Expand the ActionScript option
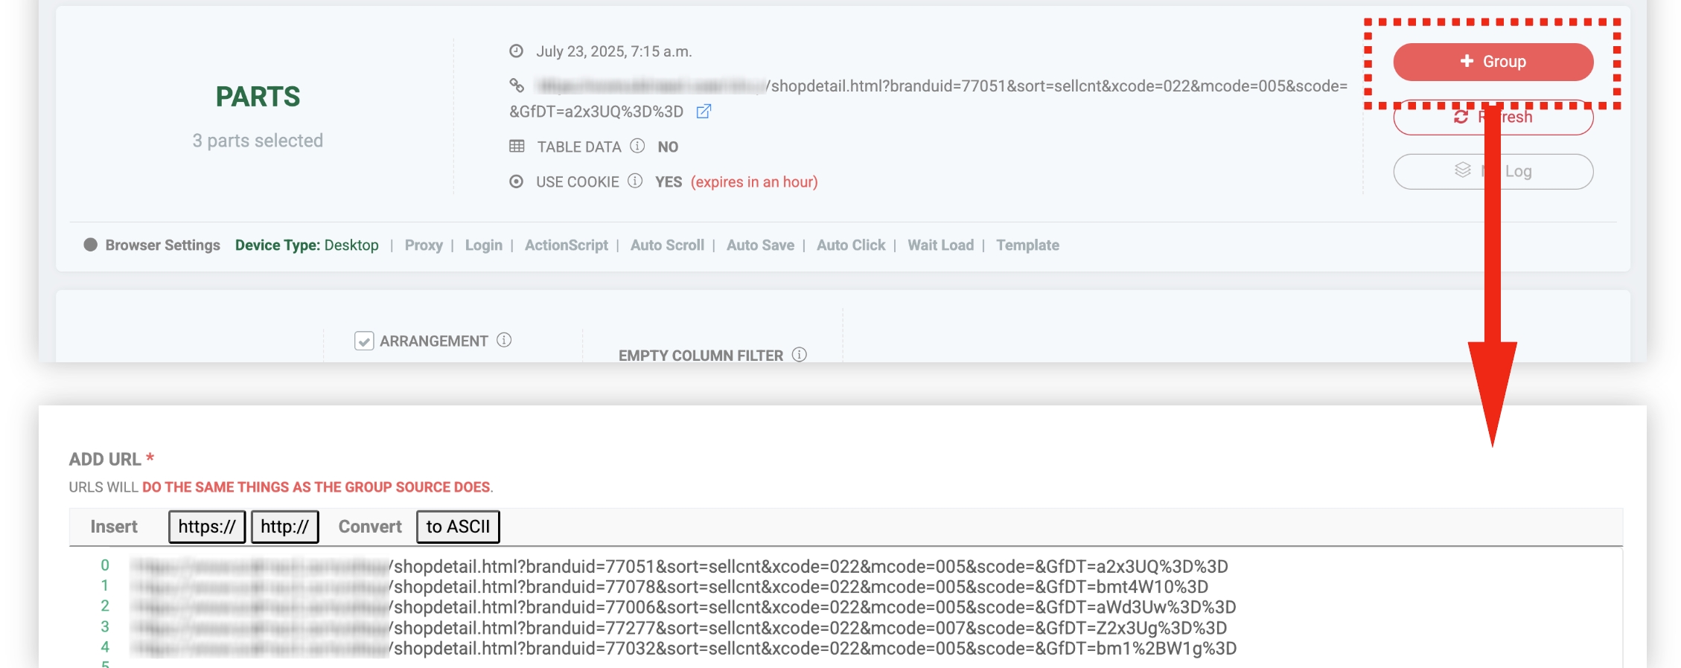The image size is (1681, 668). [x=566, y=245]
